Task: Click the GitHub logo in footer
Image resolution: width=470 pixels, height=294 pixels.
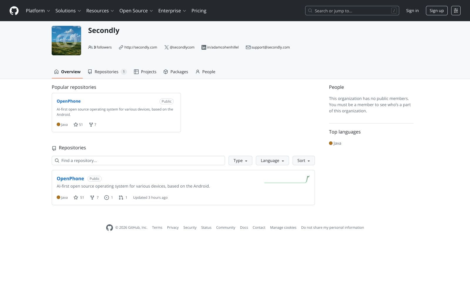Action: (110, 228)
